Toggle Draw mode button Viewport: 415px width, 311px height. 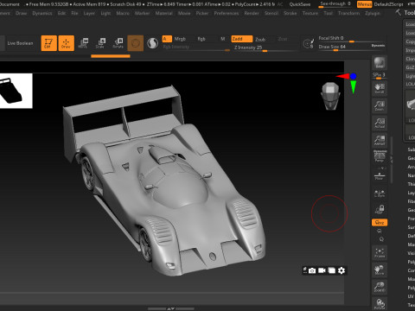[x=66, y=43]
